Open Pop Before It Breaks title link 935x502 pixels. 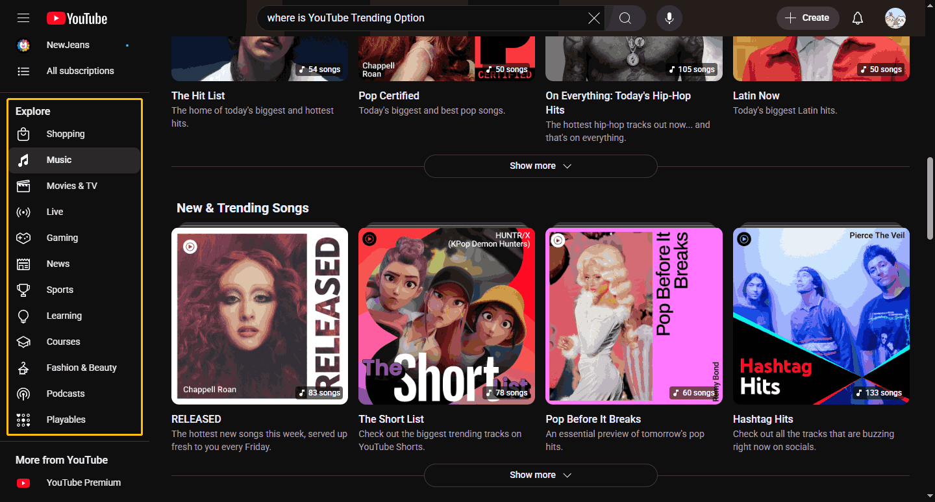click(x=593, y=419)
